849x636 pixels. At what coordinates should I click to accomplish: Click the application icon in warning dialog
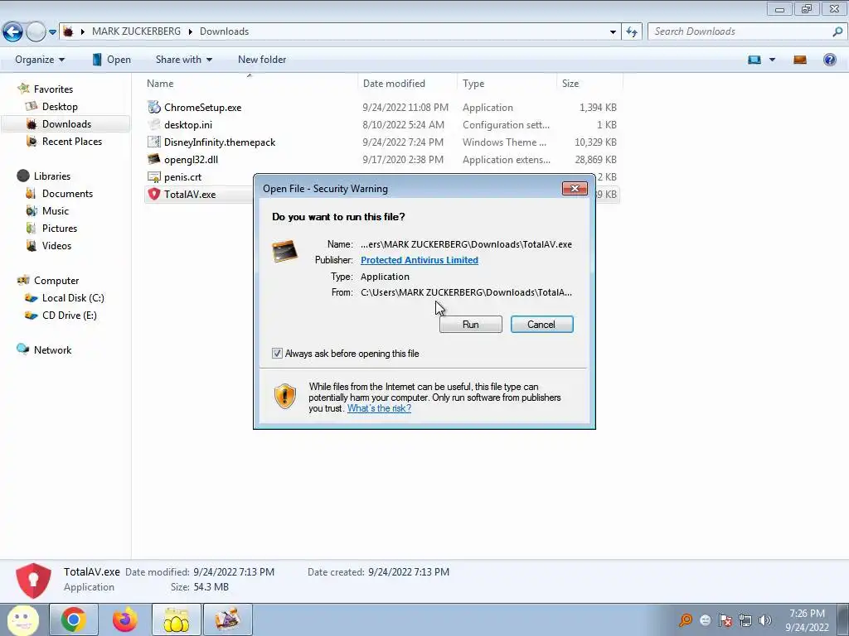285,252
